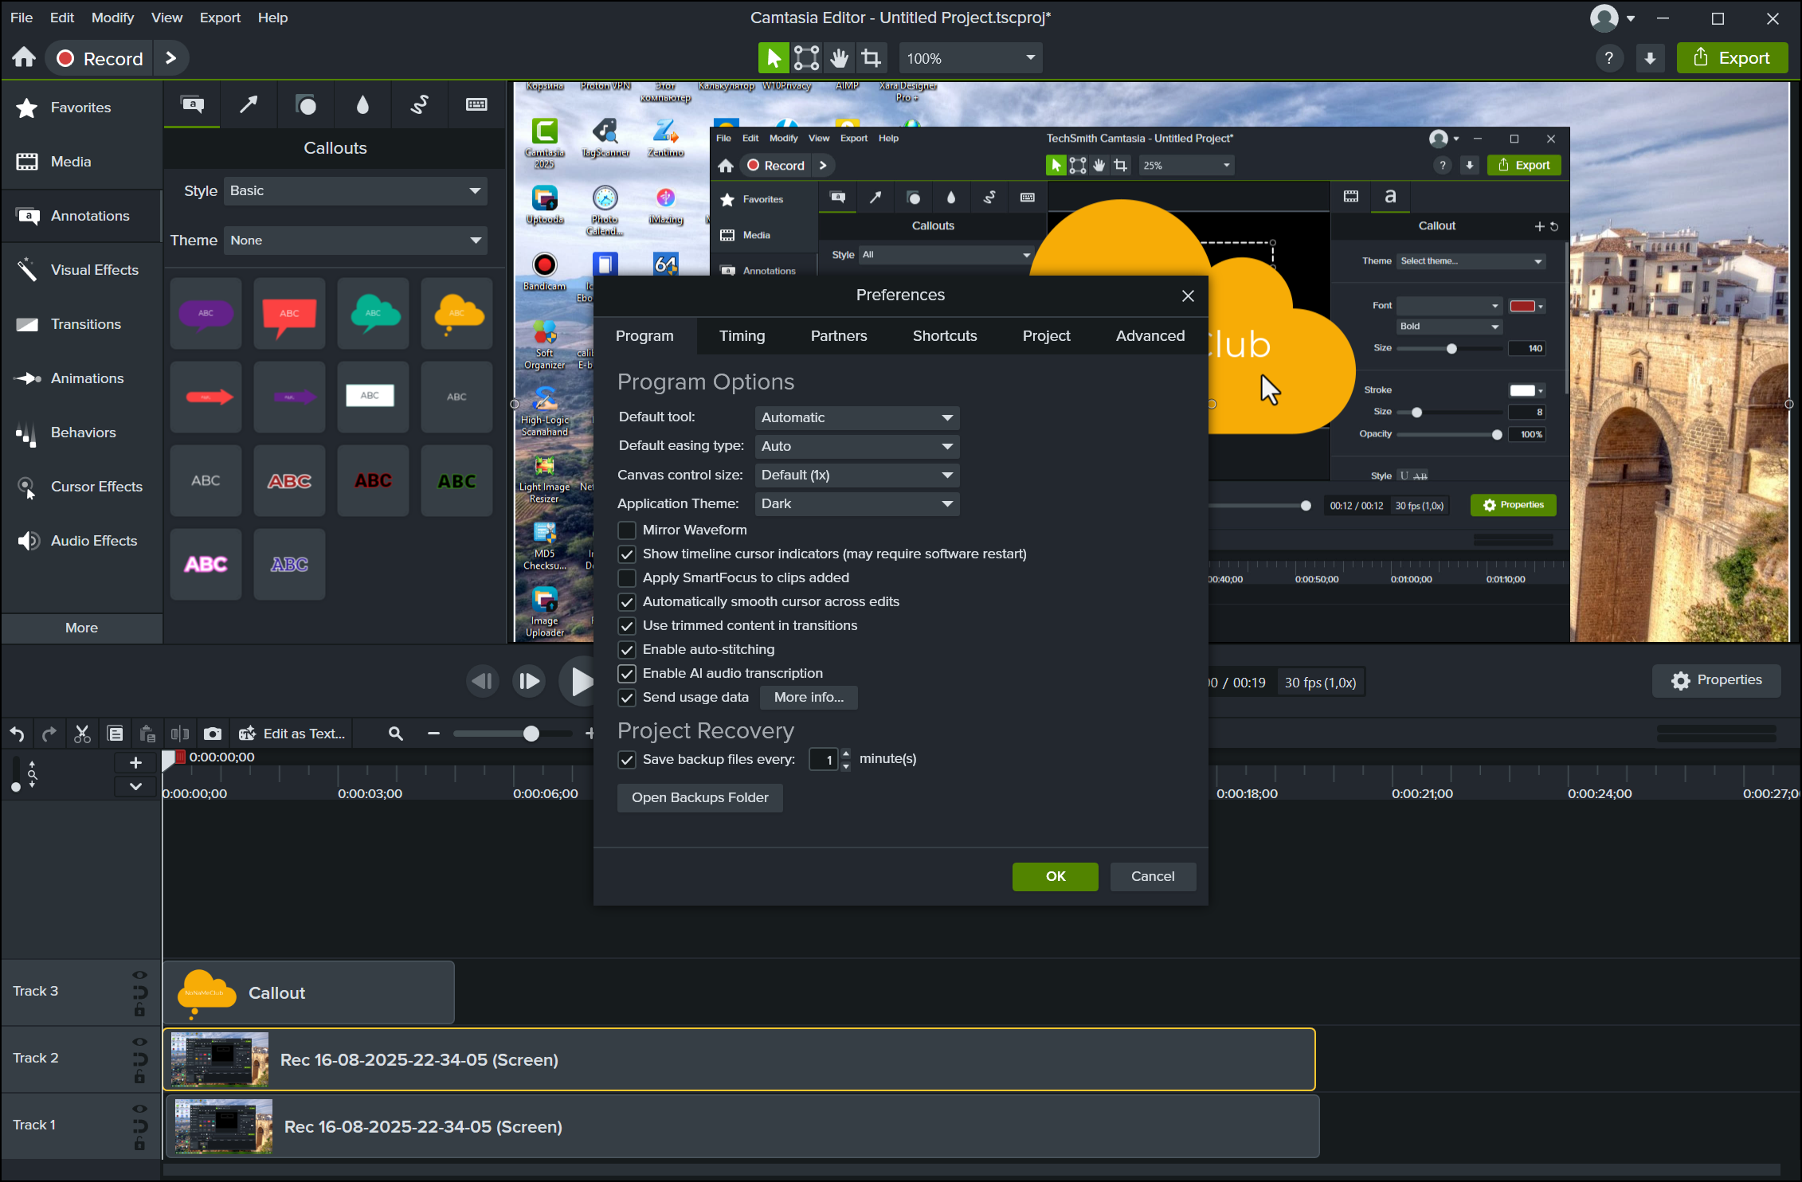The image size is (1802, 1182).
Task: Click the Open Backups Folder button
Action: [x=699, y=797]
